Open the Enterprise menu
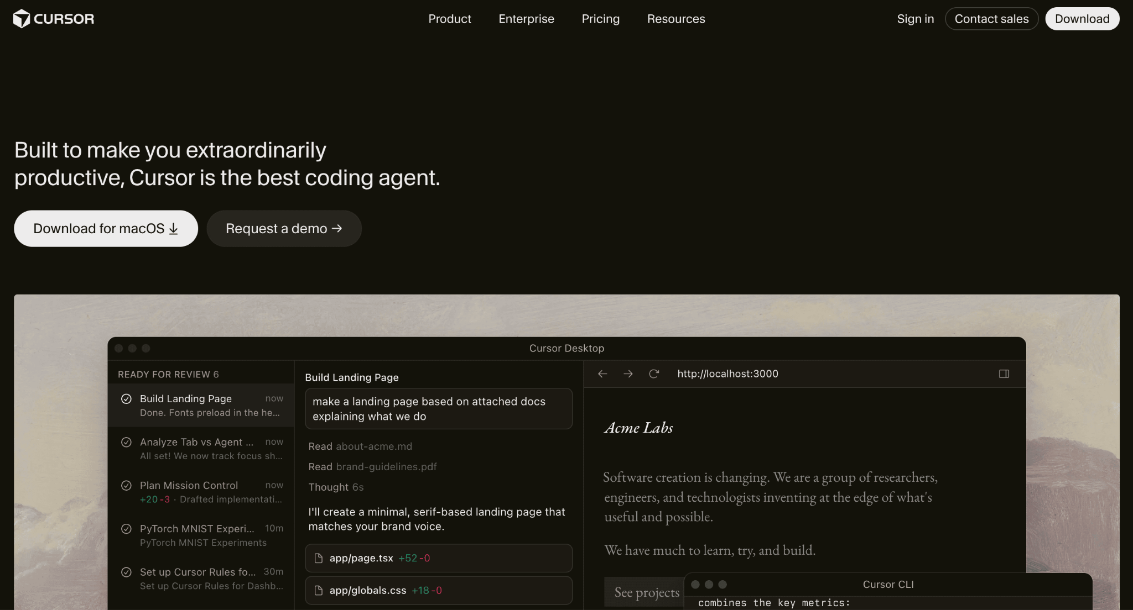Screen dimensions: 1133x610 pos(526,19)
